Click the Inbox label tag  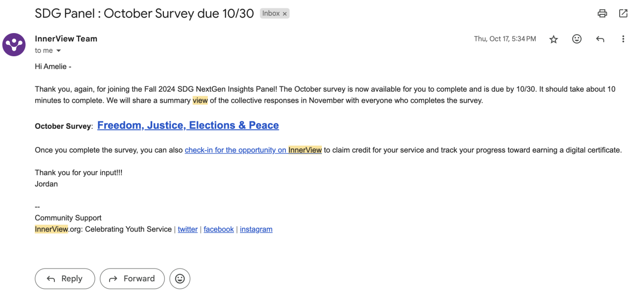(x=271, y=14)
